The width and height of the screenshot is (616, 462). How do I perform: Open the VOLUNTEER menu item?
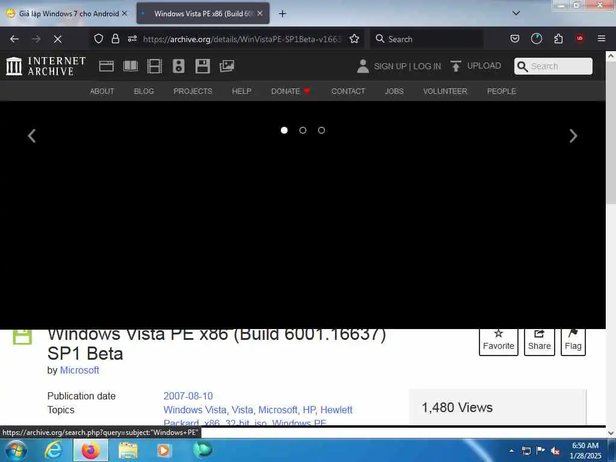445,91
